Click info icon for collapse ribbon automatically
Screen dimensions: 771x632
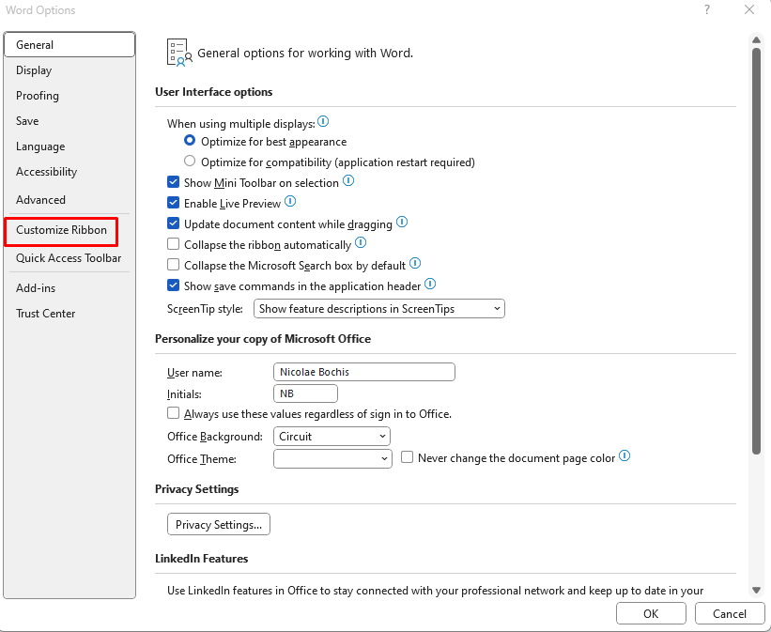(x=361, y=243)
